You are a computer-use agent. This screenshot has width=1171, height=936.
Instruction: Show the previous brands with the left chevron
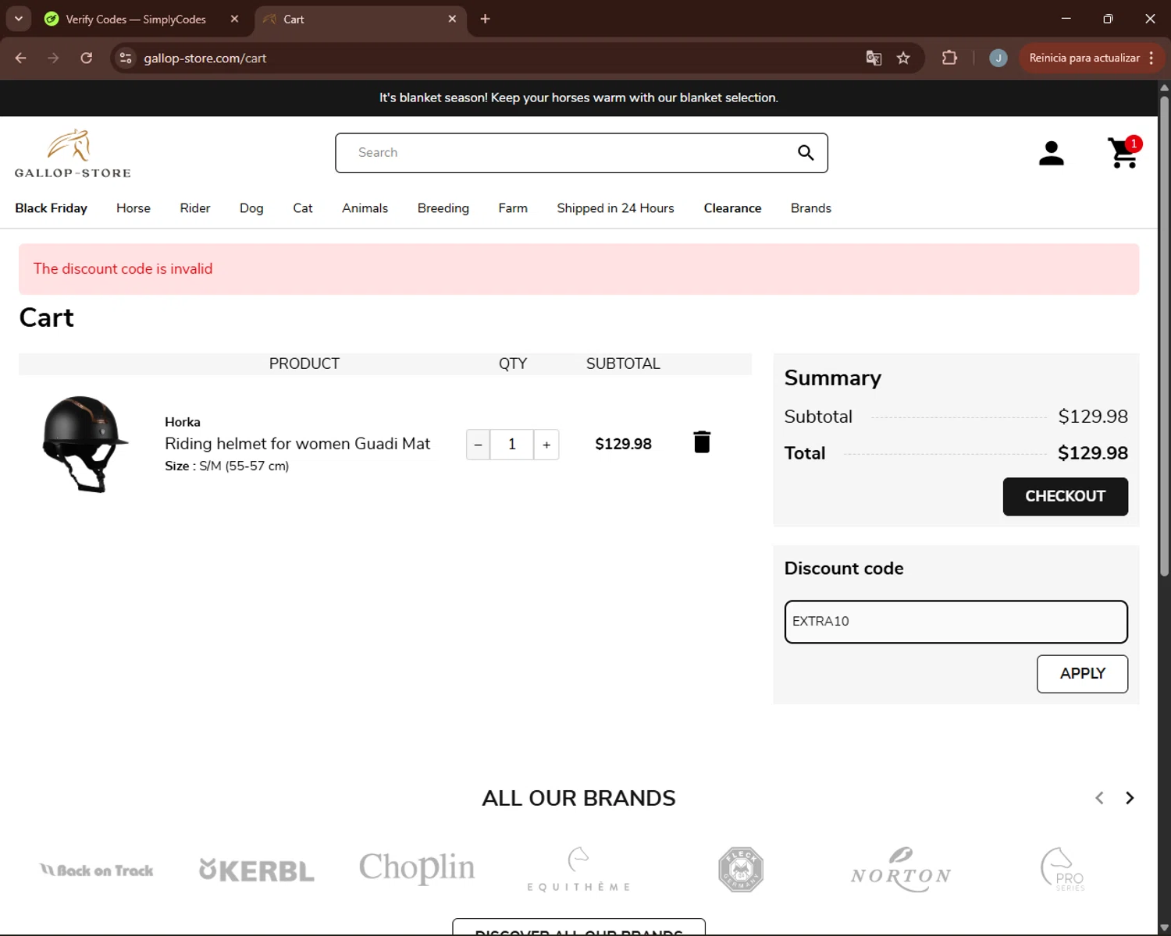click(1099, 798)
